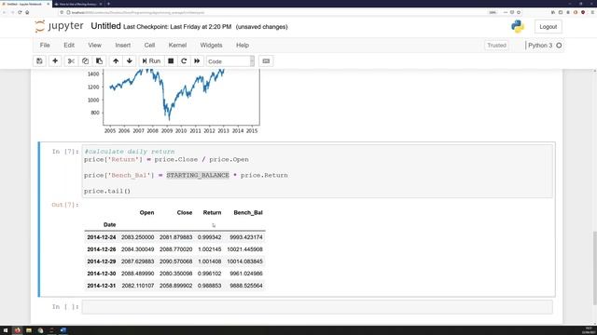Click the Last Checkpoint text
This screenshot has height=335, width=597.
pyautogui.click(x=177, y=27)
